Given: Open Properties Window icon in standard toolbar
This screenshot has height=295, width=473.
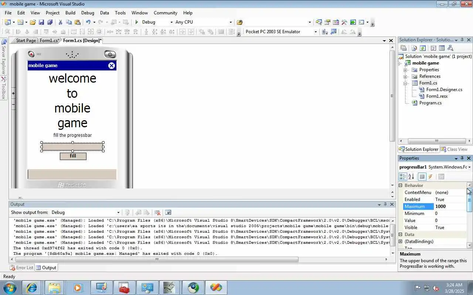Looking at the screenshot, I should [x=327, y=22].
